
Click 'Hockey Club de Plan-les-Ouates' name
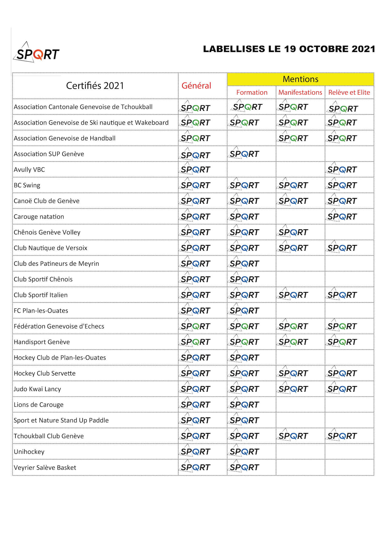click(60, 358)
